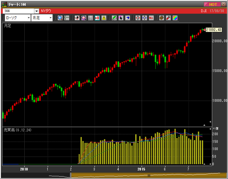This screenshot has width=228, height=179.
Task: Click the gray columns layout icon
Action: coord(90,18)
